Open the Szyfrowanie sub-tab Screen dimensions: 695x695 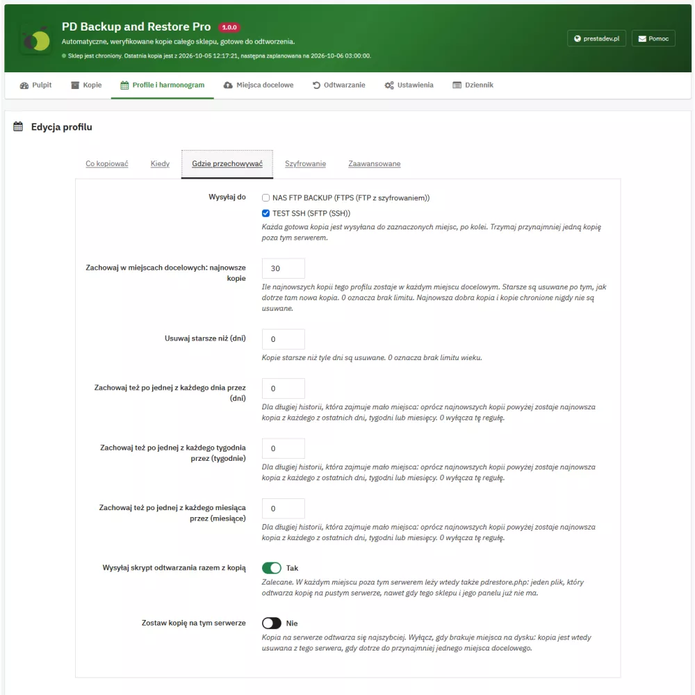click(305, 163)
